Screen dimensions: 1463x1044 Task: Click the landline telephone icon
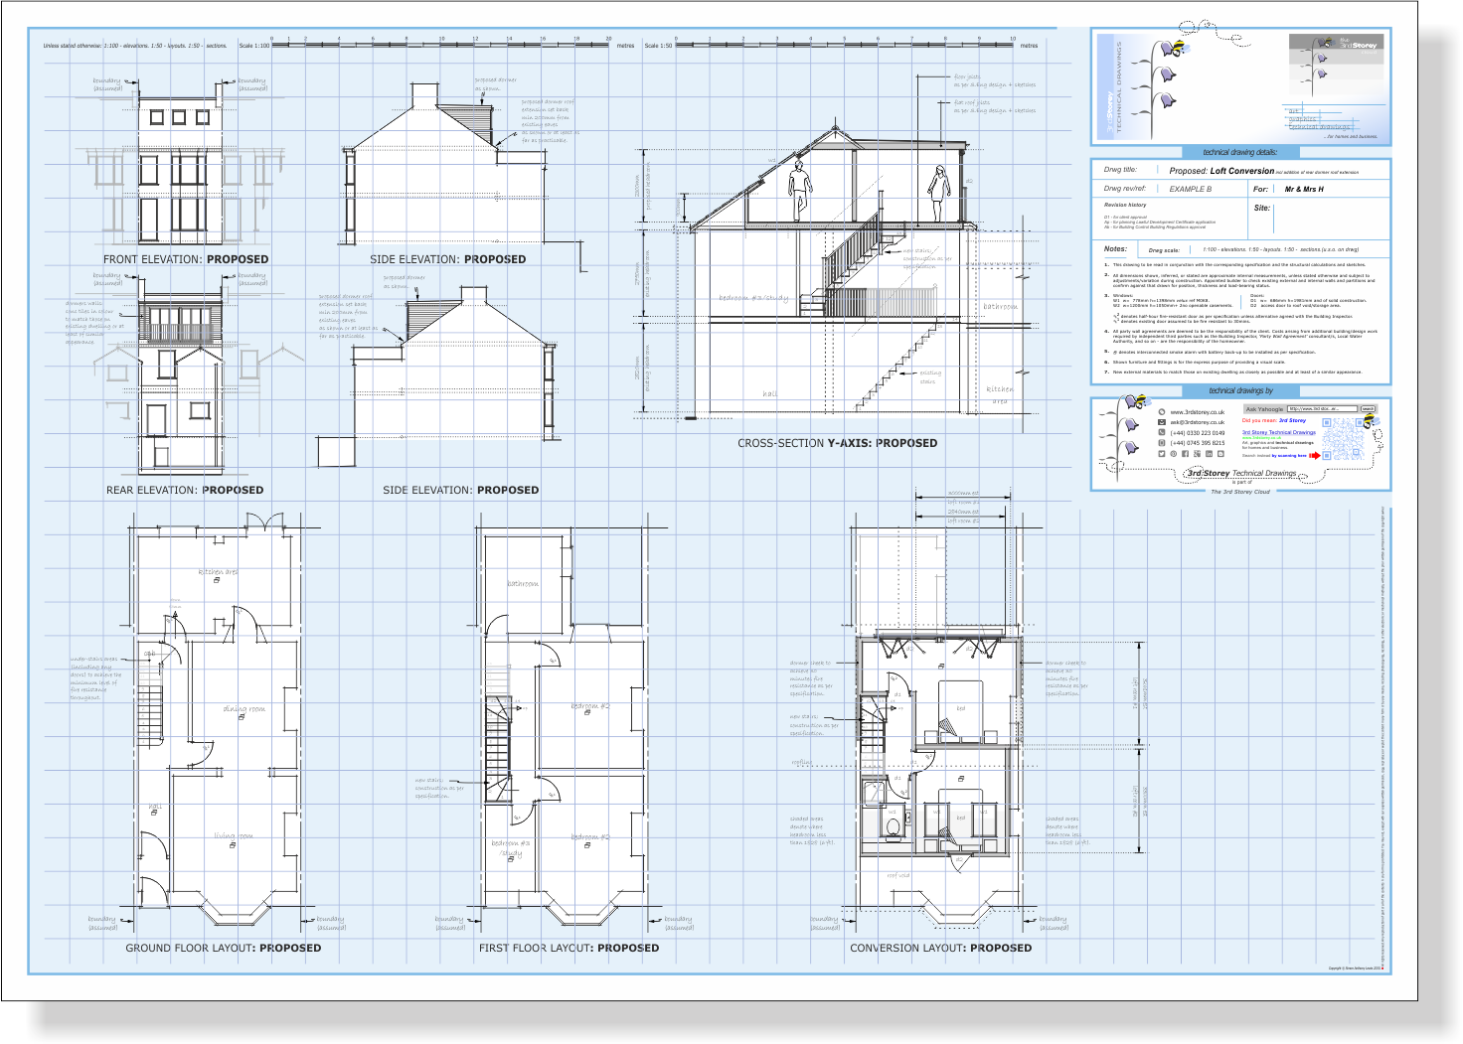(1161, 433)
